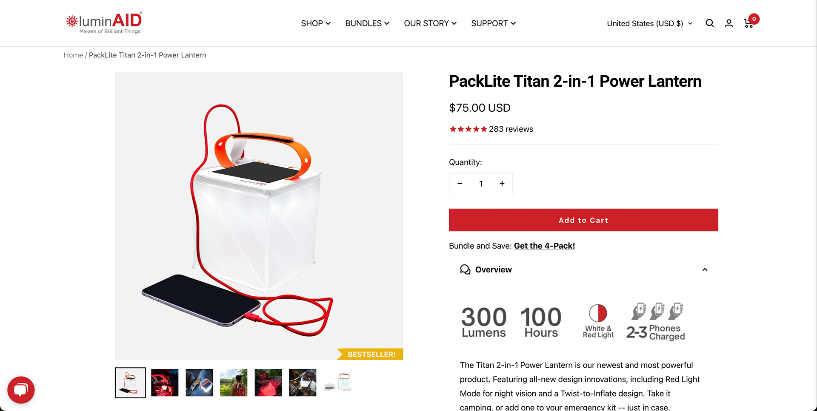This screenshot has height=411, width=817.
Task: Open the account profile icon
Action: (728, 23)
